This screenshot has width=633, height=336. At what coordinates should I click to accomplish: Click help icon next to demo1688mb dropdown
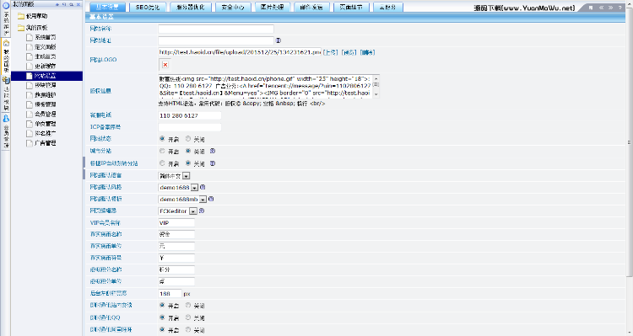click(211, 199)
